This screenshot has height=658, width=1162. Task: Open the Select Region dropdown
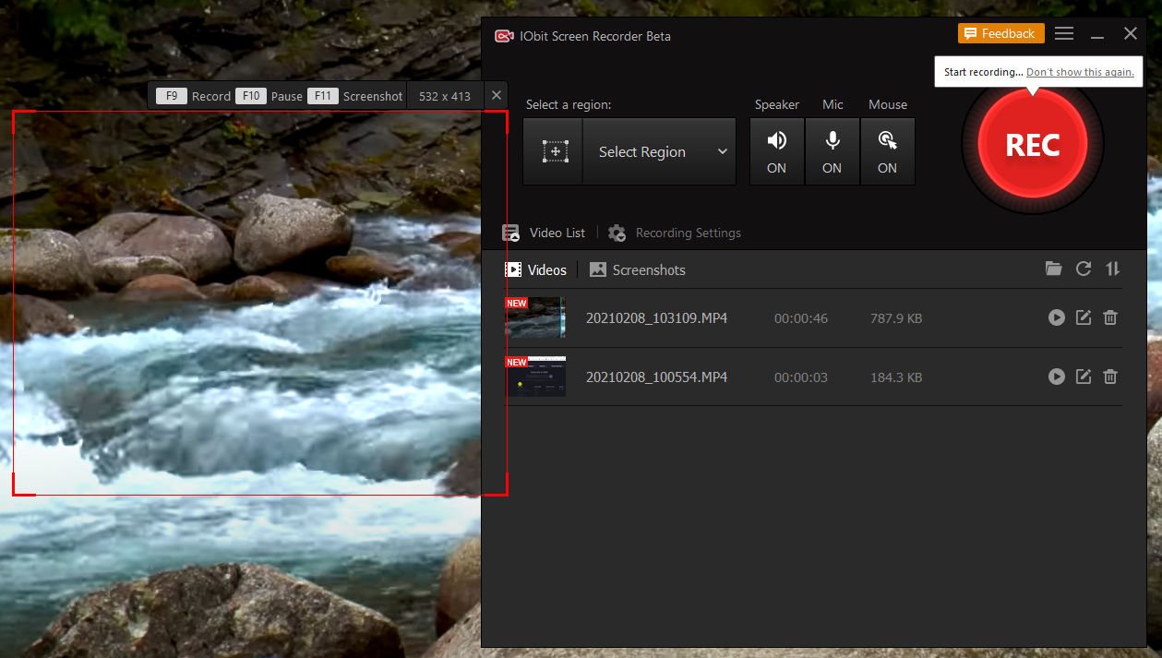click(x=659, y=150)
